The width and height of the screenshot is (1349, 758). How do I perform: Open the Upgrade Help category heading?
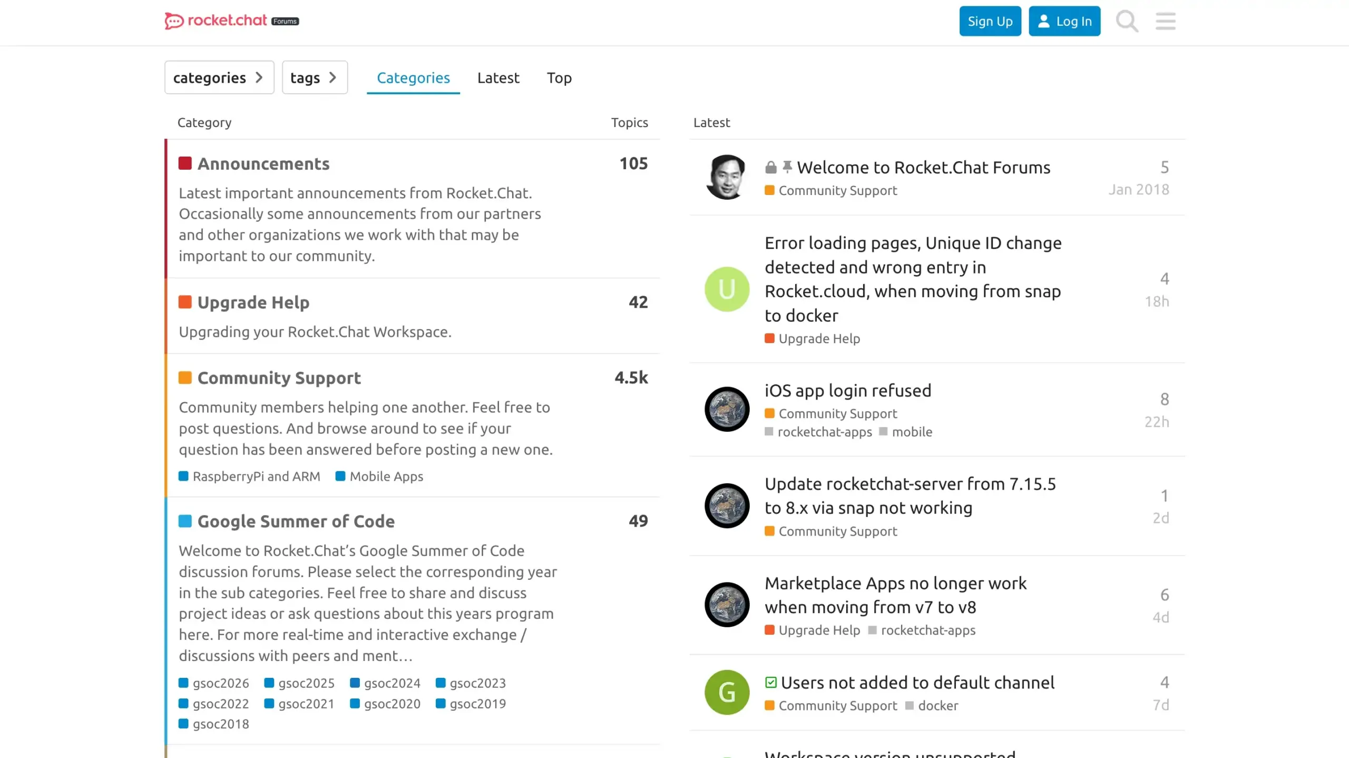pyautogui.click(x=253, y=303)
